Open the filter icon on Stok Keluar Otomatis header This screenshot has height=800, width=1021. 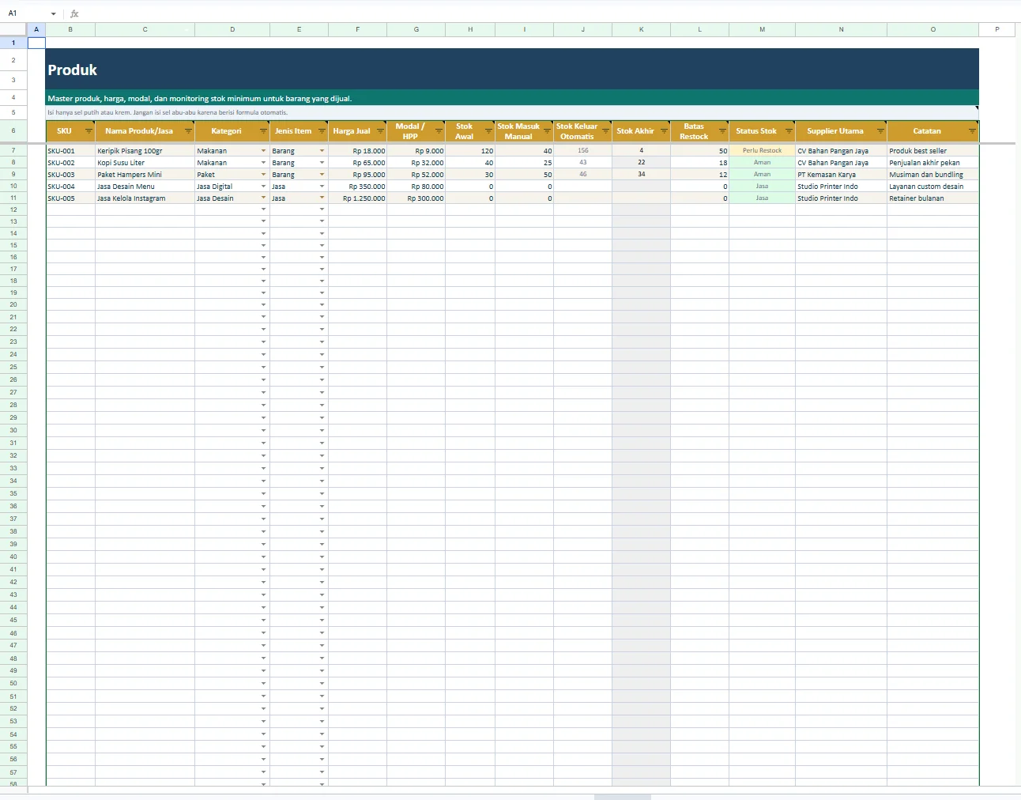pyautogui.click(x=605, y=131)
